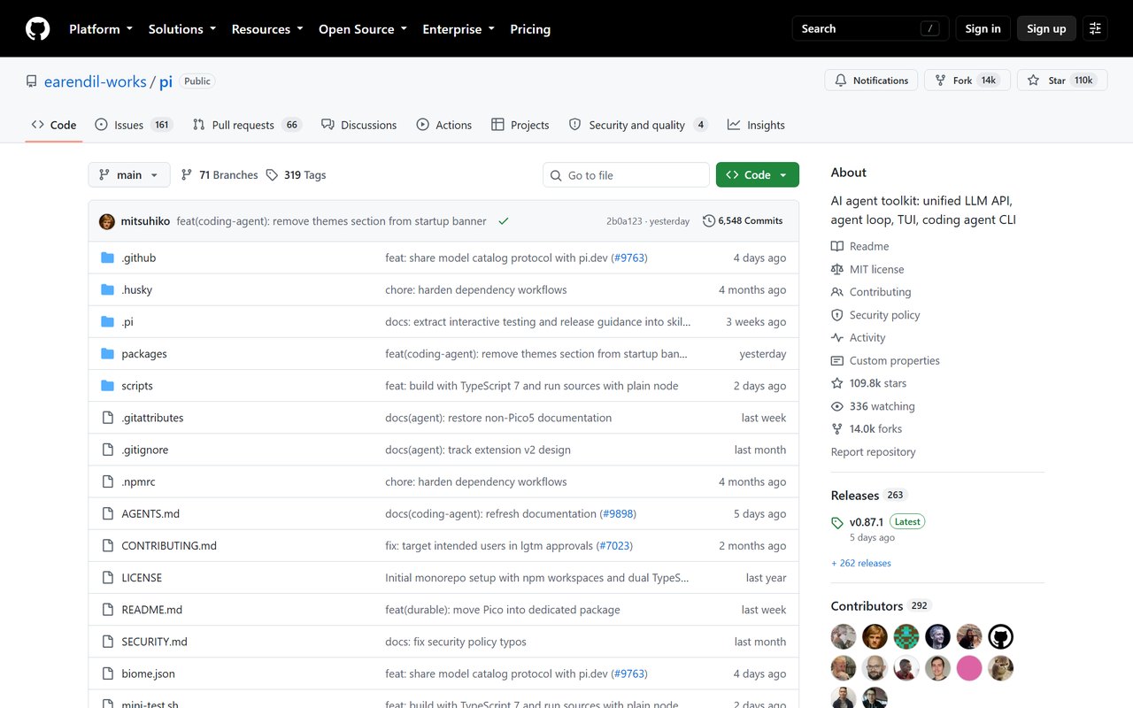1133x708 pixels.
Task: Expand the Enterprise dropdown menu
Action: pos(459,29)
